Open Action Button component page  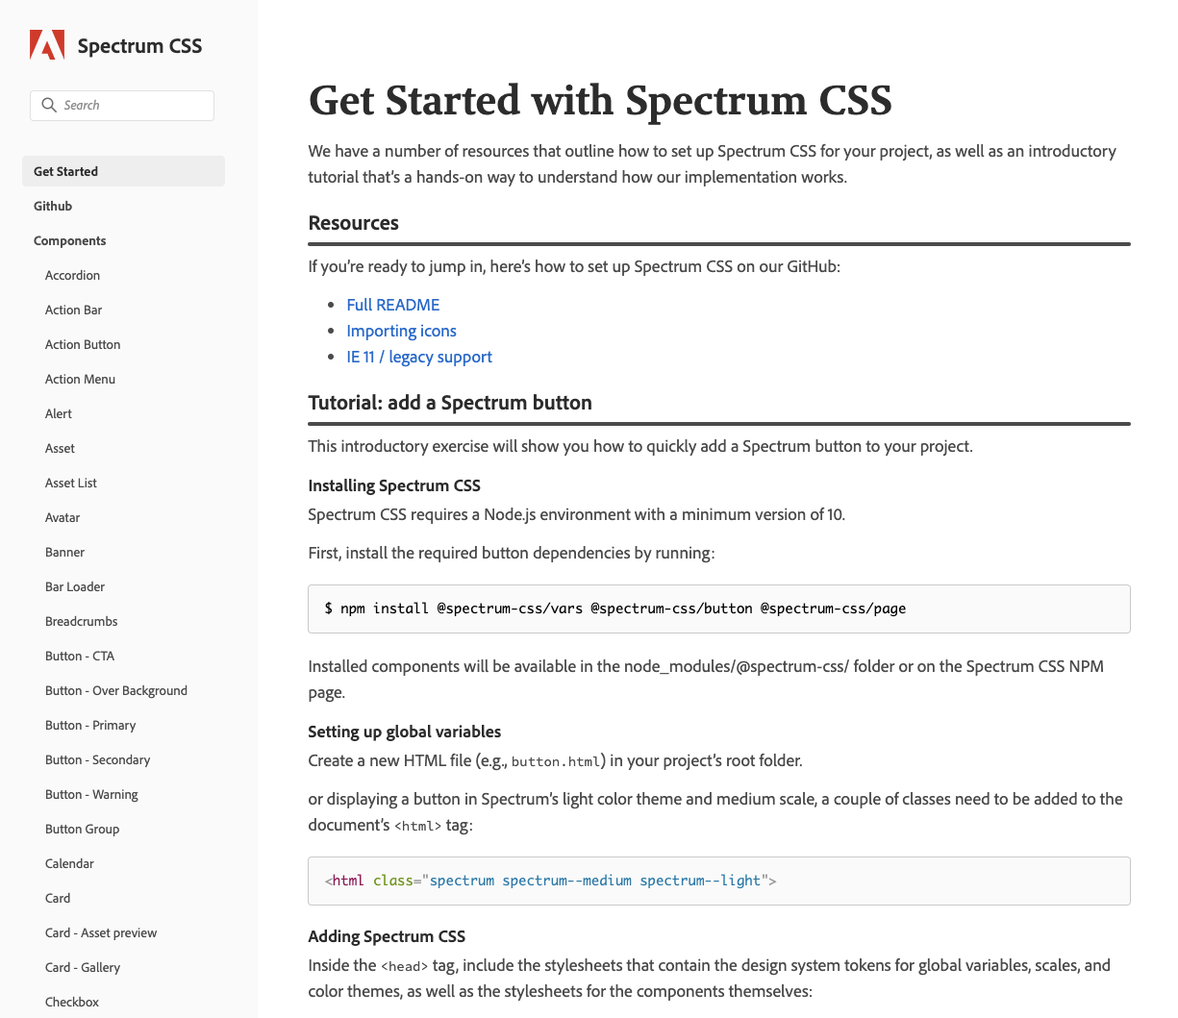click(83, 344)
